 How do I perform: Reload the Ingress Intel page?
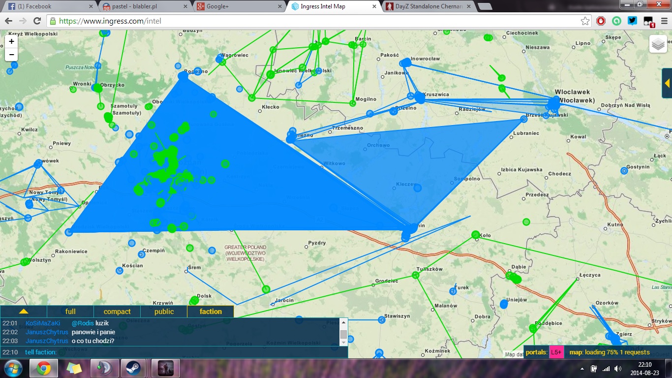(37, 21)
